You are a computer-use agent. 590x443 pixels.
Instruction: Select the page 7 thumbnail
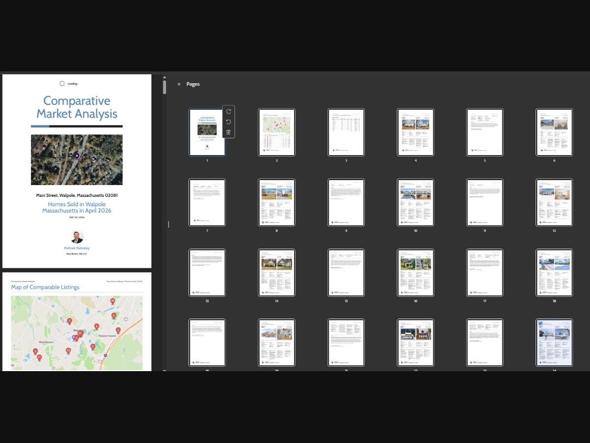click(x=207, y=202)
